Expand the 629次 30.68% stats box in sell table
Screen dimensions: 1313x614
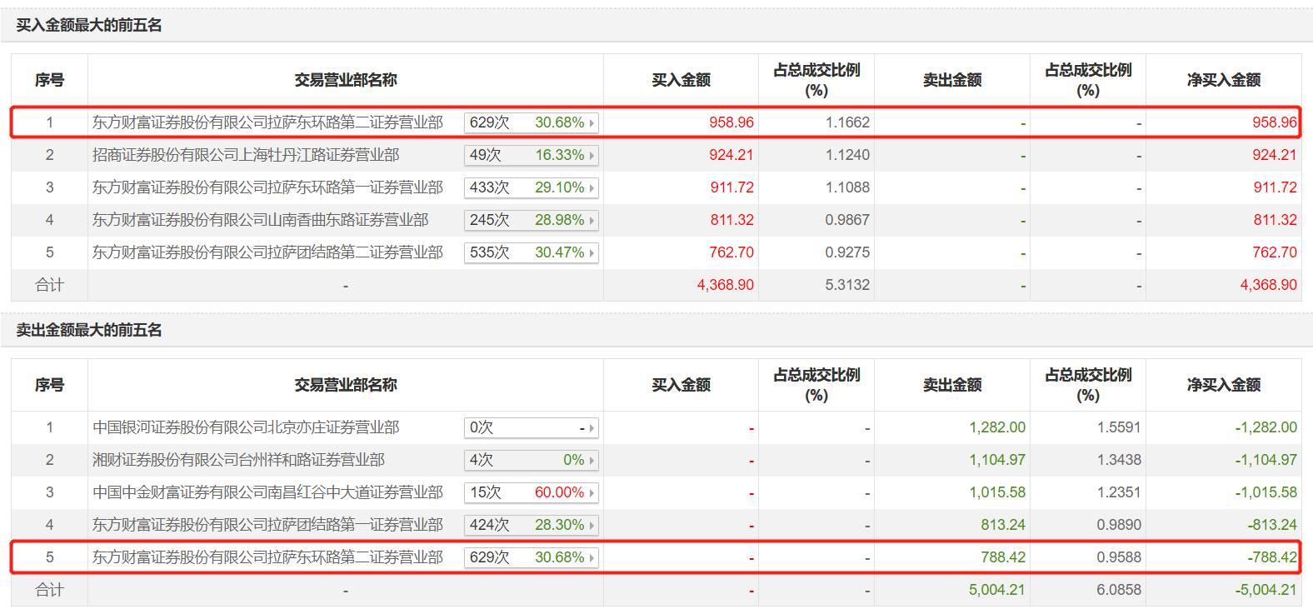[x=532, y=557]
